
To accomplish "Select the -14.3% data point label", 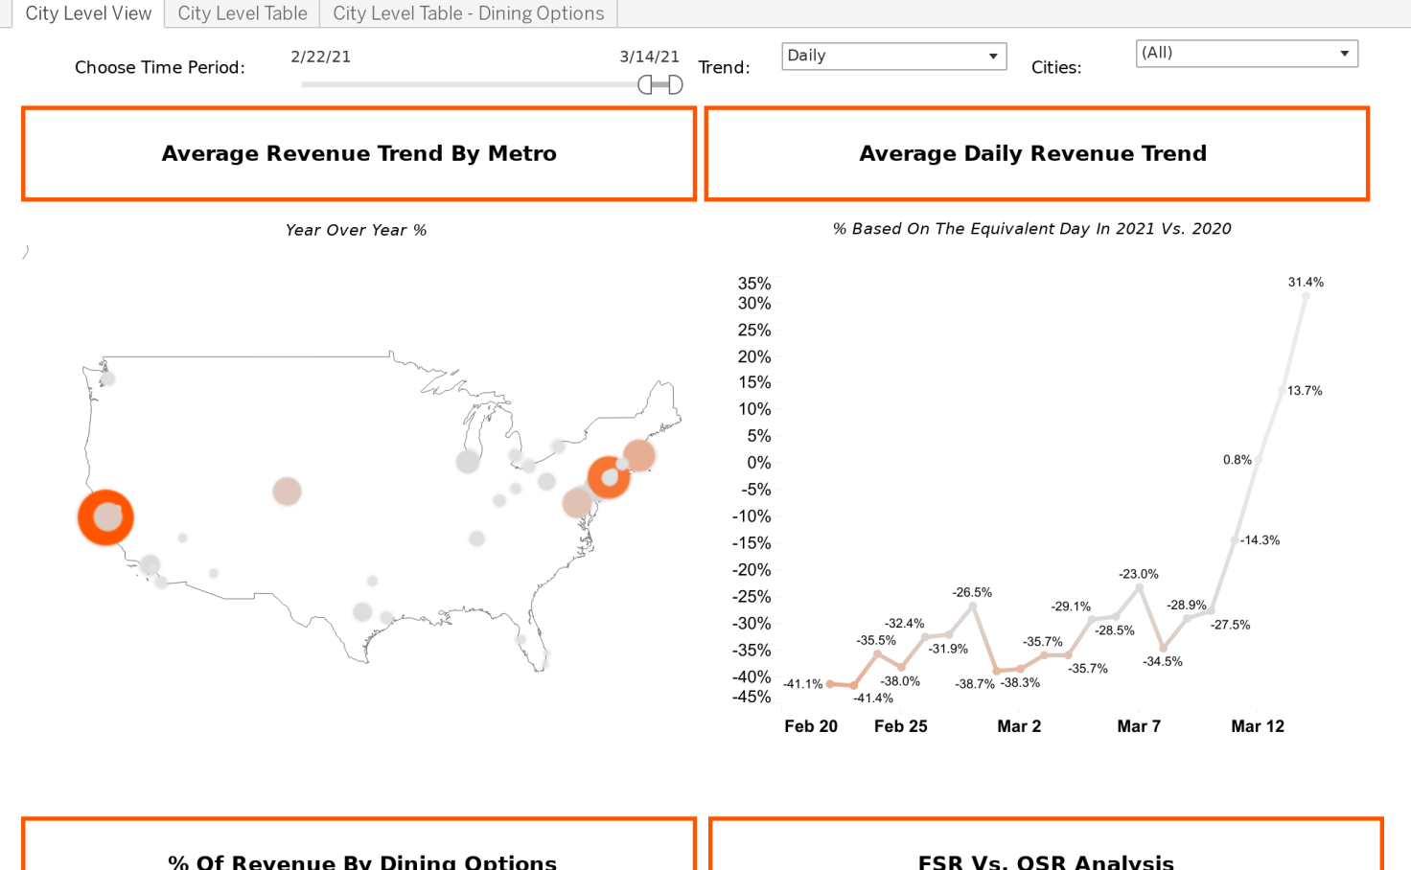I will pyautogui.click(x=1260, y=540).
